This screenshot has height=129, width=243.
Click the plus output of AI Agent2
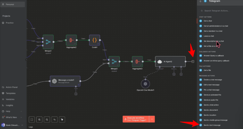click(193, 62)
